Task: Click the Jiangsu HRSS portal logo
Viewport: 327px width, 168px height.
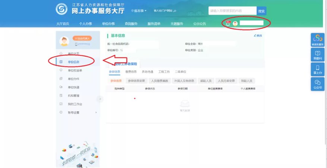Action: 62,9
